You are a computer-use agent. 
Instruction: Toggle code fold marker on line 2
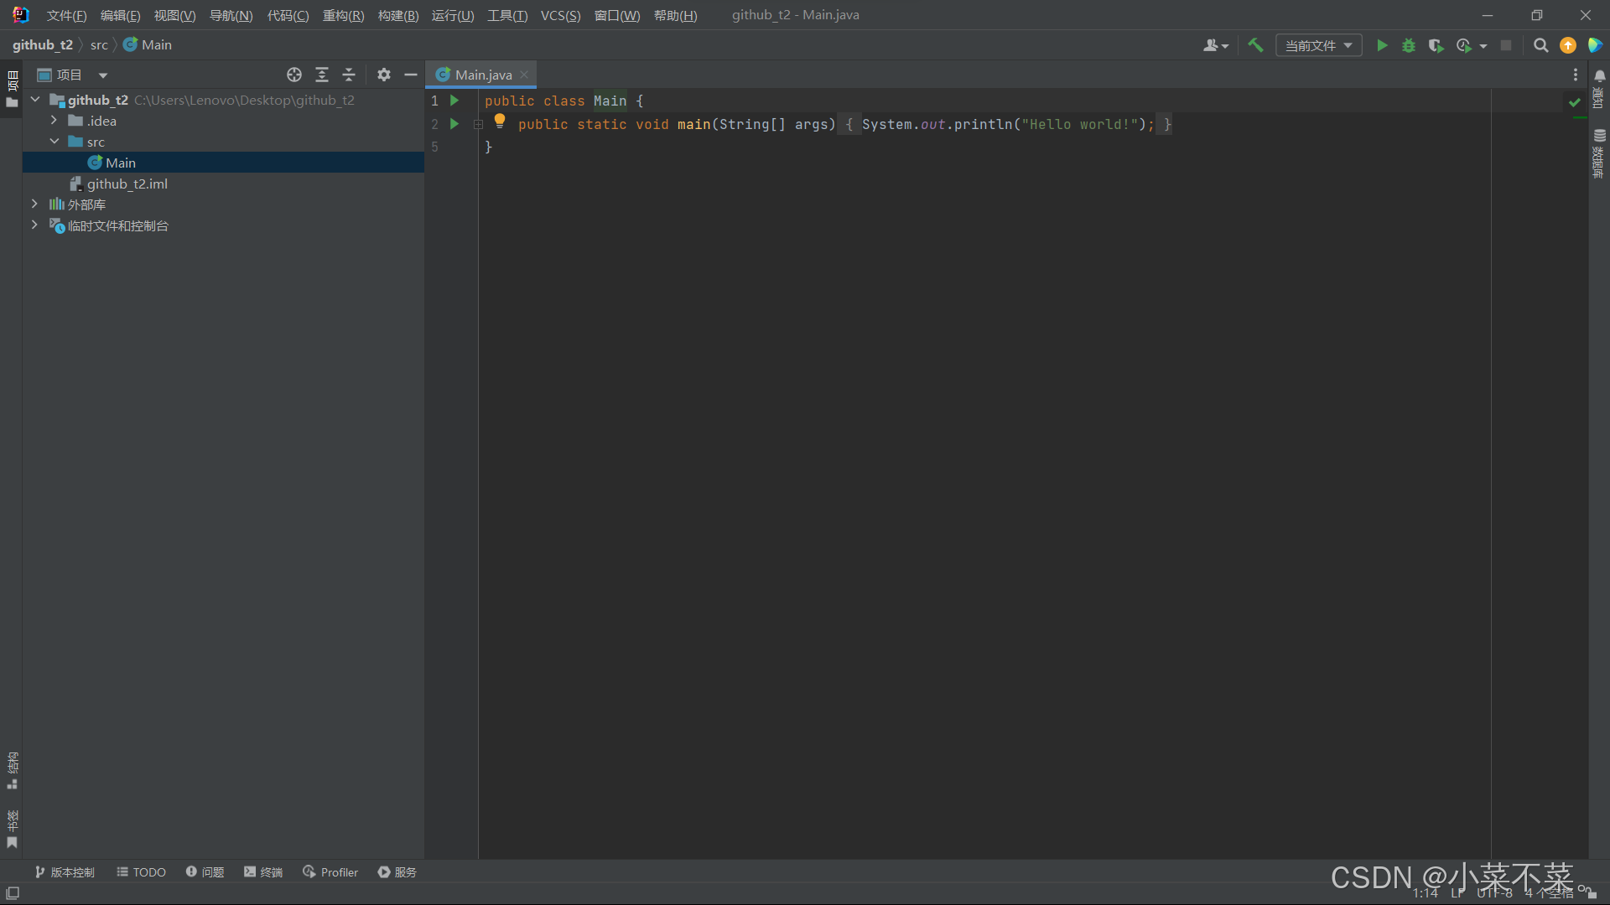tap(478, 124)
